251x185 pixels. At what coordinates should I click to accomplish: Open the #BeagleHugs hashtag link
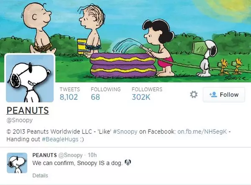point(60,139)
